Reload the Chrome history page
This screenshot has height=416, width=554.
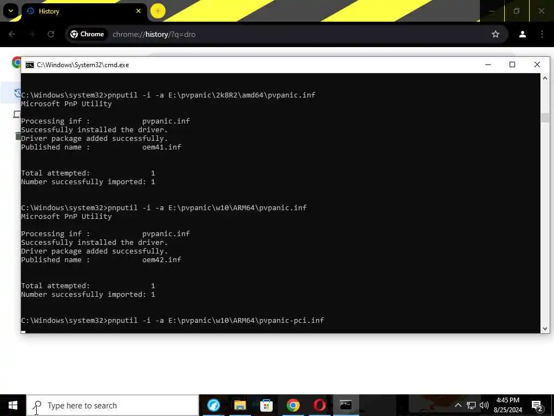pos(51,34)
